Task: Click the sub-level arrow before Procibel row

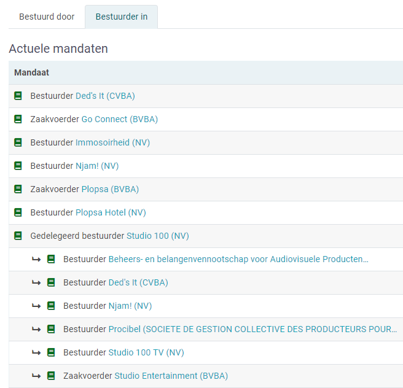Action: 36,329
